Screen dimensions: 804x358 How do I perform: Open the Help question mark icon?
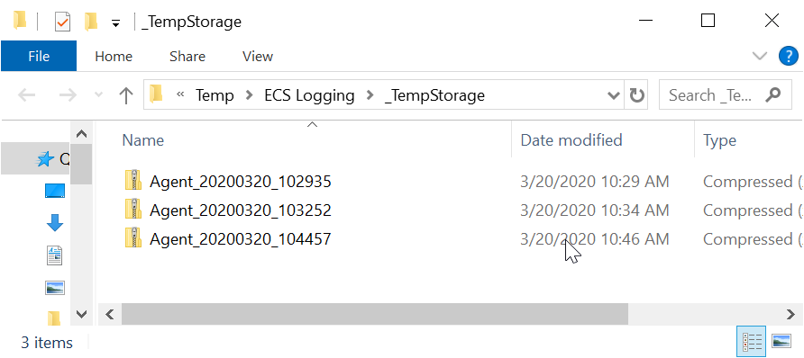(788, 57)
